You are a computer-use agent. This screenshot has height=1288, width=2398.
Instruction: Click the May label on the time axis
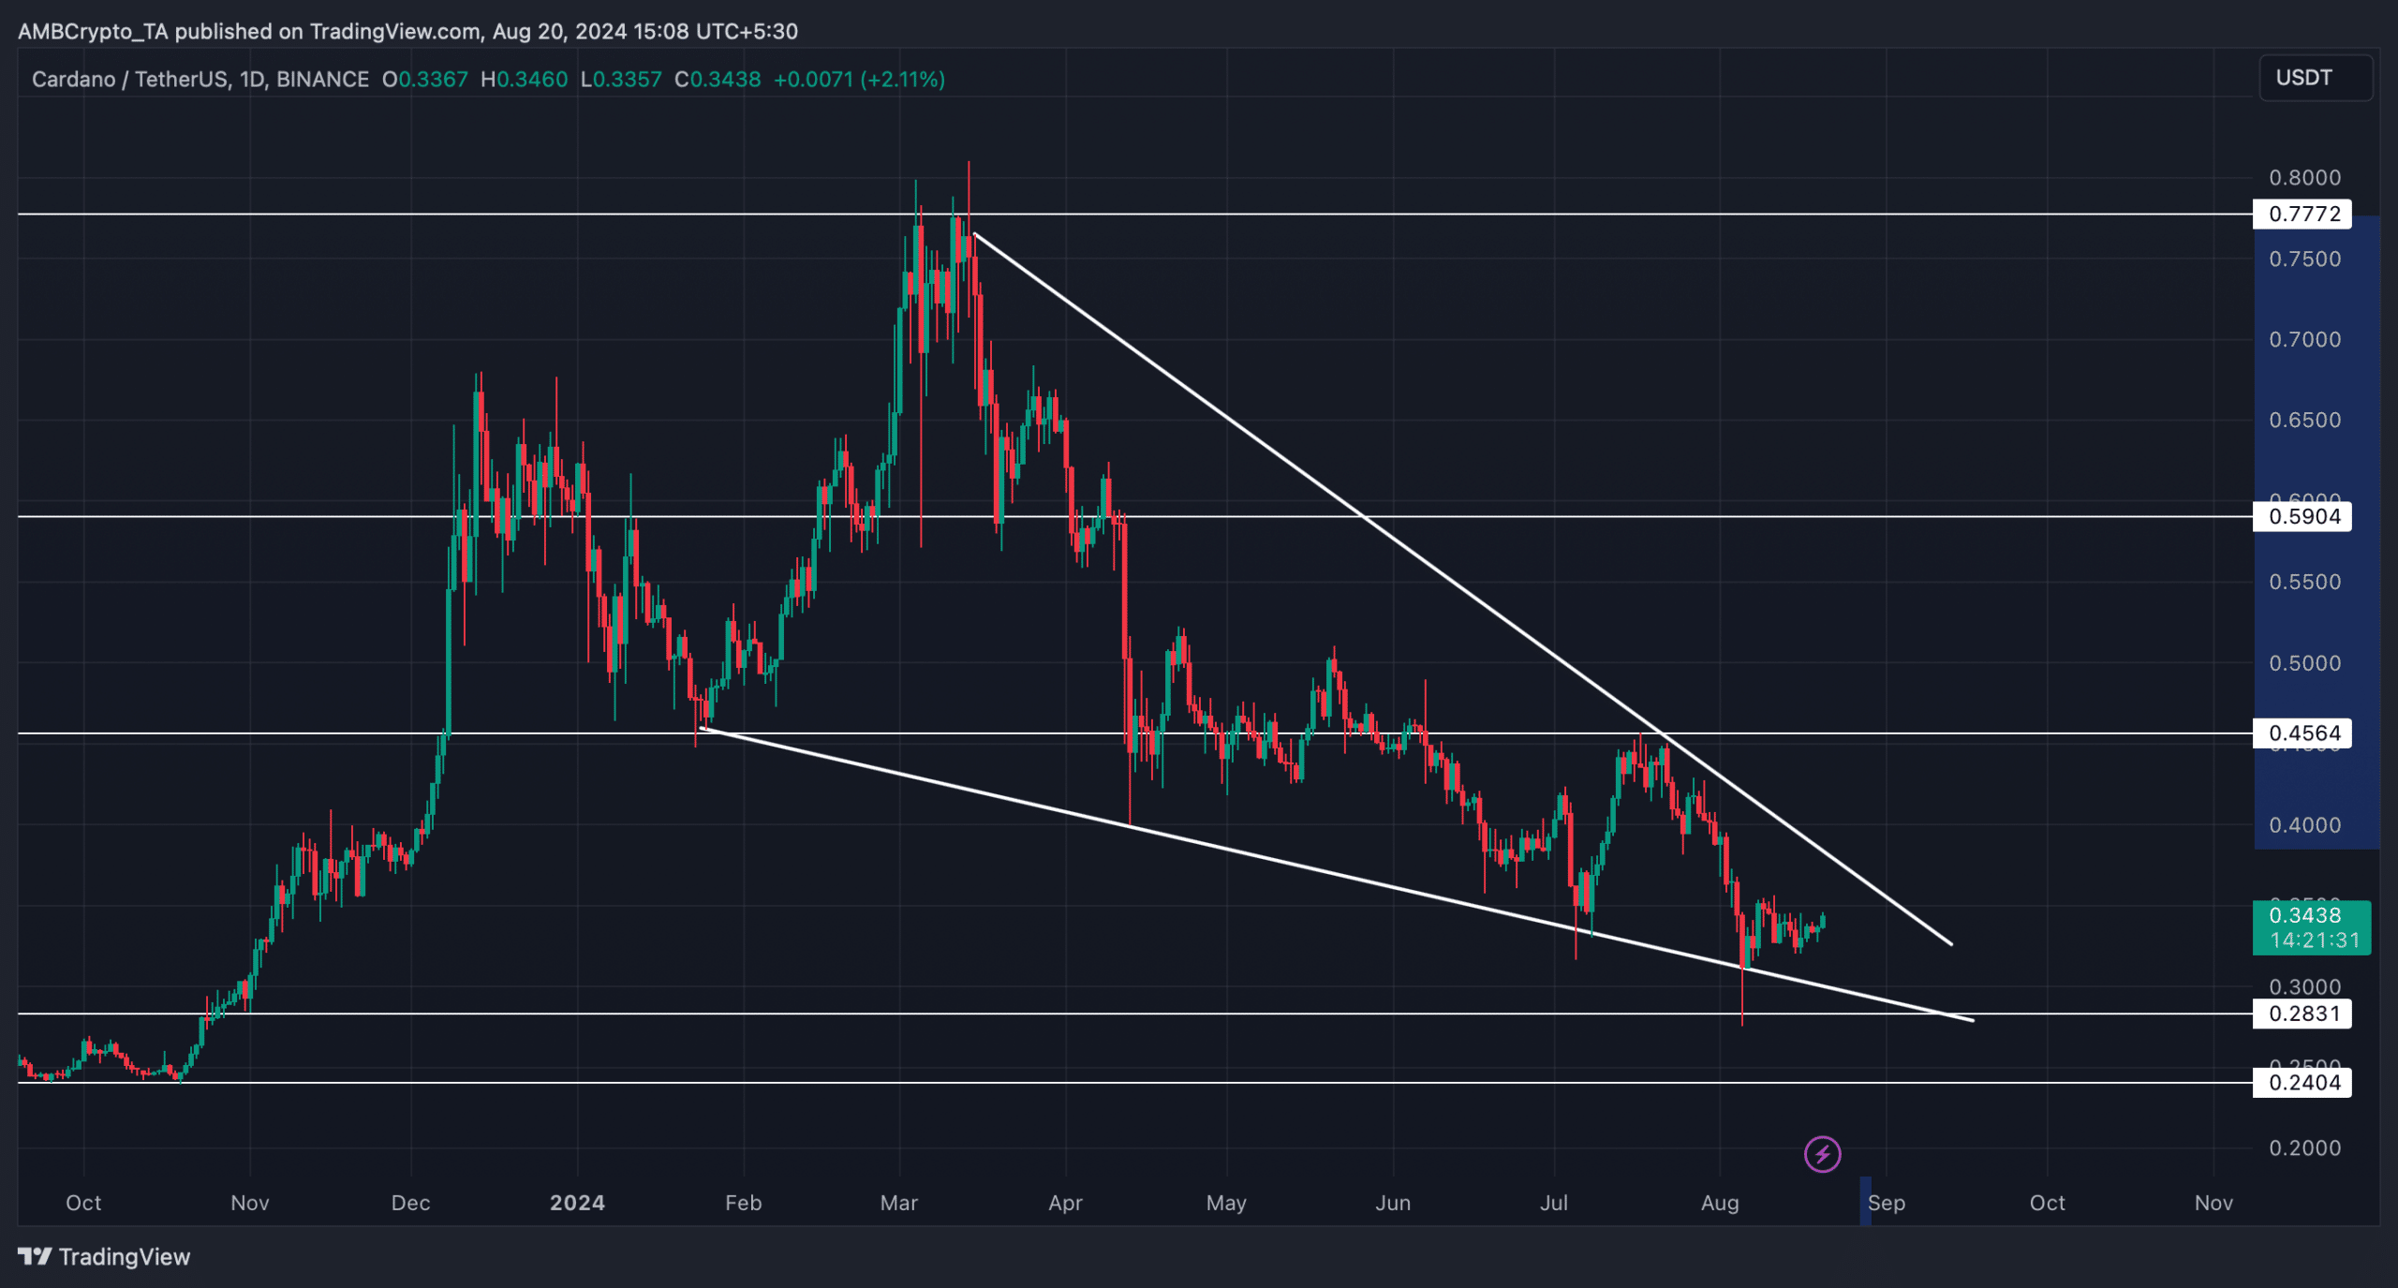(1226, 1203)
